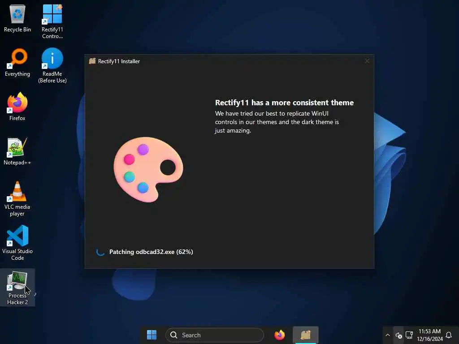Select the Visual Studio Code shortcut
459x344 pixels.
coord(17,243)
